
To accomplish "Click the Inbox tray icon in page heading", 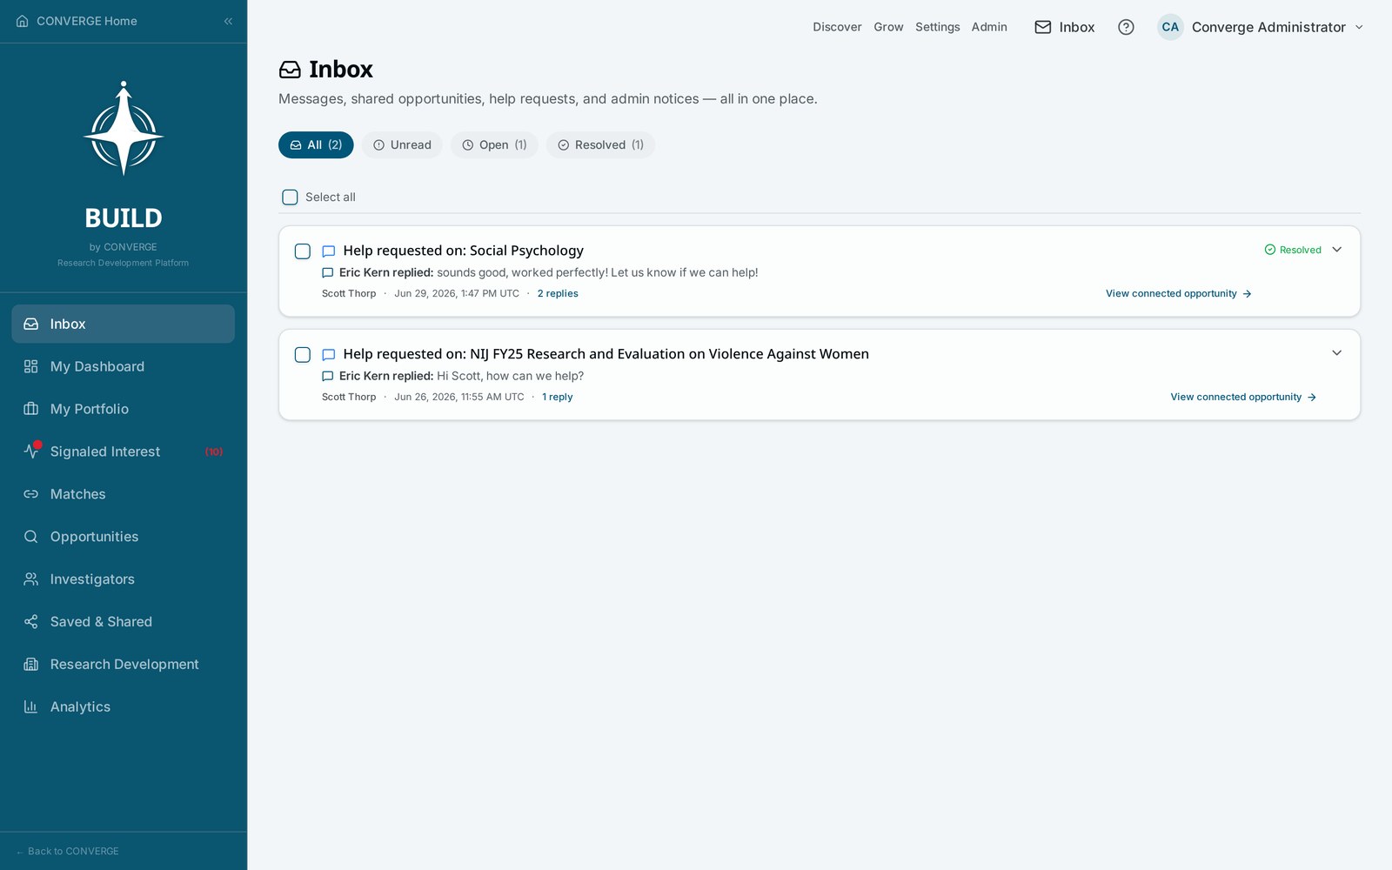I will pyautogui.click(x=290, y=70).
